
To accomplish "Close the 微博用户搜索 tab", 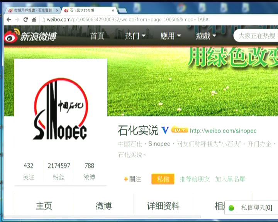I will (57, 11).
